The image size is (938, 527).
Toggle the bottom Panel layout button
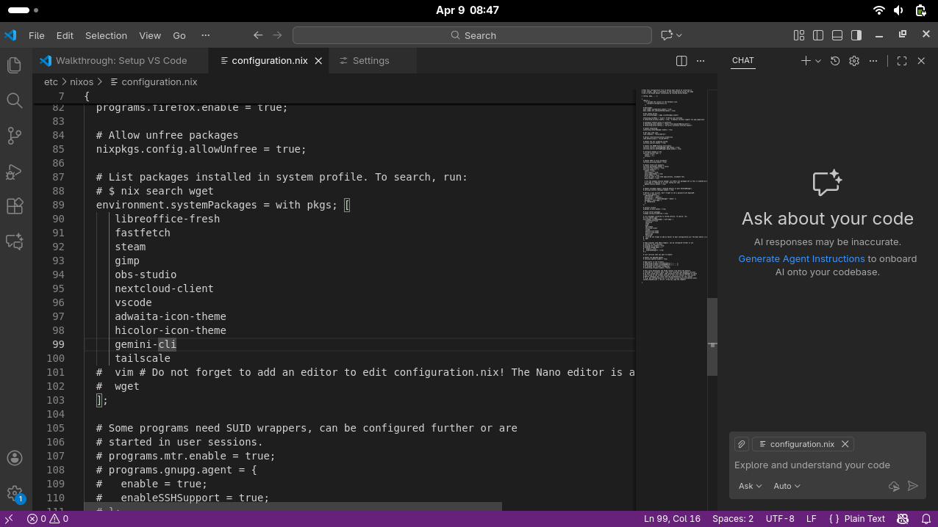(837, 35)
